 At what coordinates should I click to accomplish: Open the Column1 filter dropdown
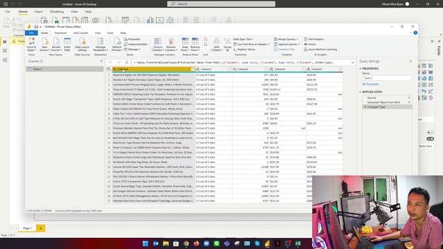pos(192,69)
